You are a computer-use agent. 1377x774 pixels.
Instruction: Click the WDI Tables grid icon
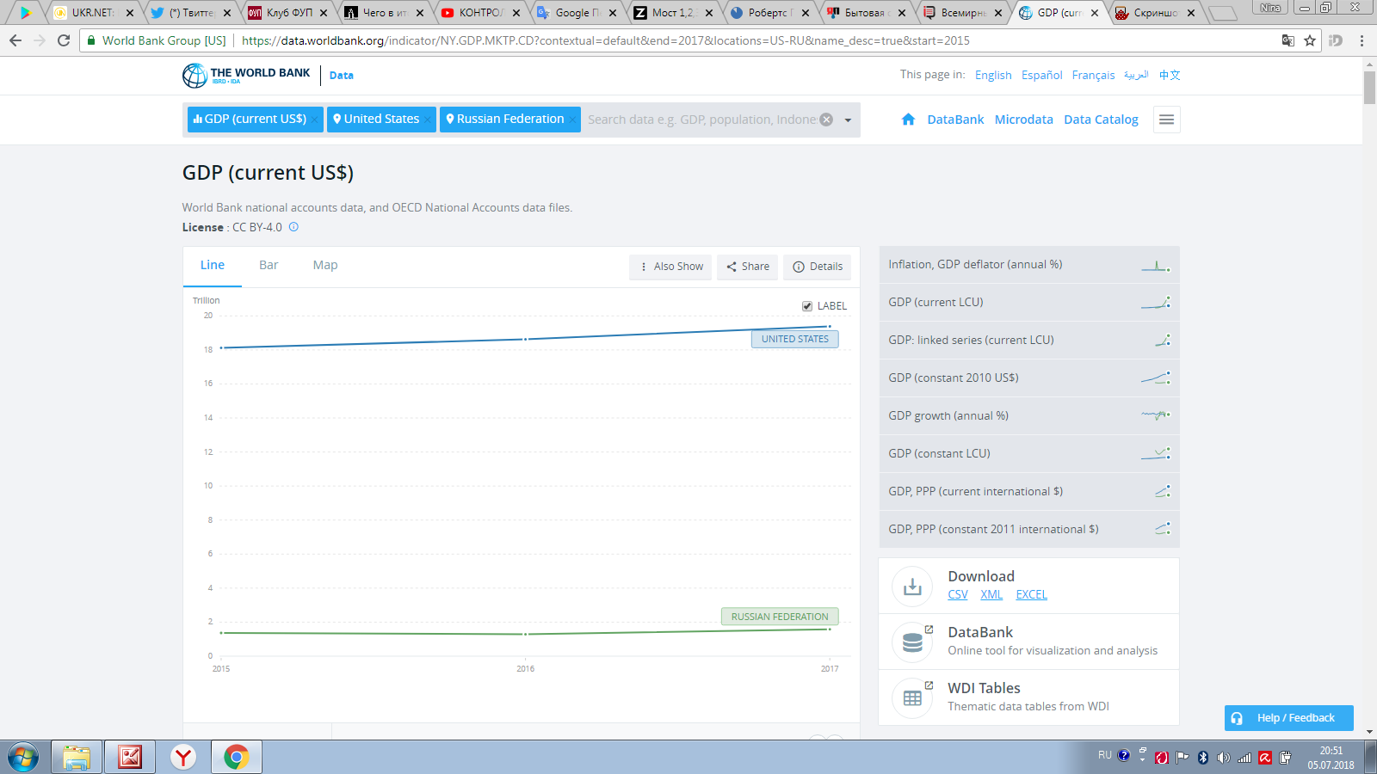pos(912,698)
